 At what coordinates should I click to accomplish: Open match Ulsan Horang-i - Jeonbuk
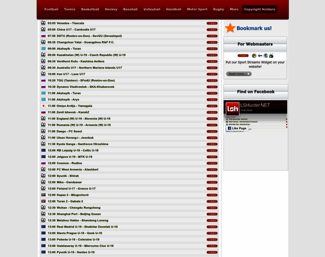pos(75,137)
